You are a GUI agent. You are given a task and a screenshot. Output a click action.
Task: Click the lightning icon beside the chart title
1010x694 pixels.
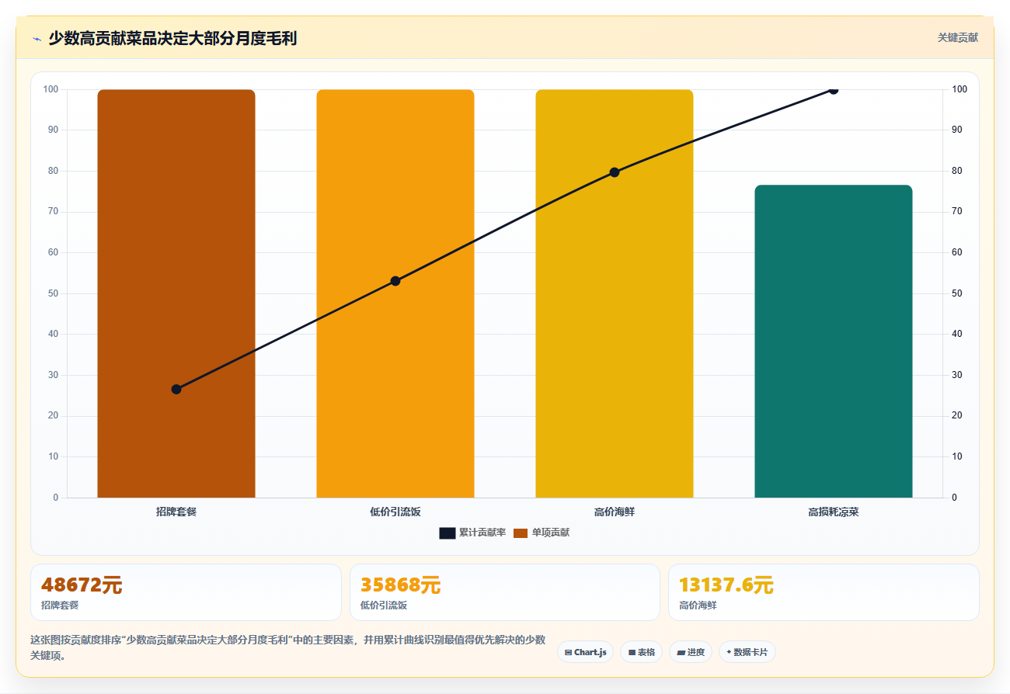37,39
